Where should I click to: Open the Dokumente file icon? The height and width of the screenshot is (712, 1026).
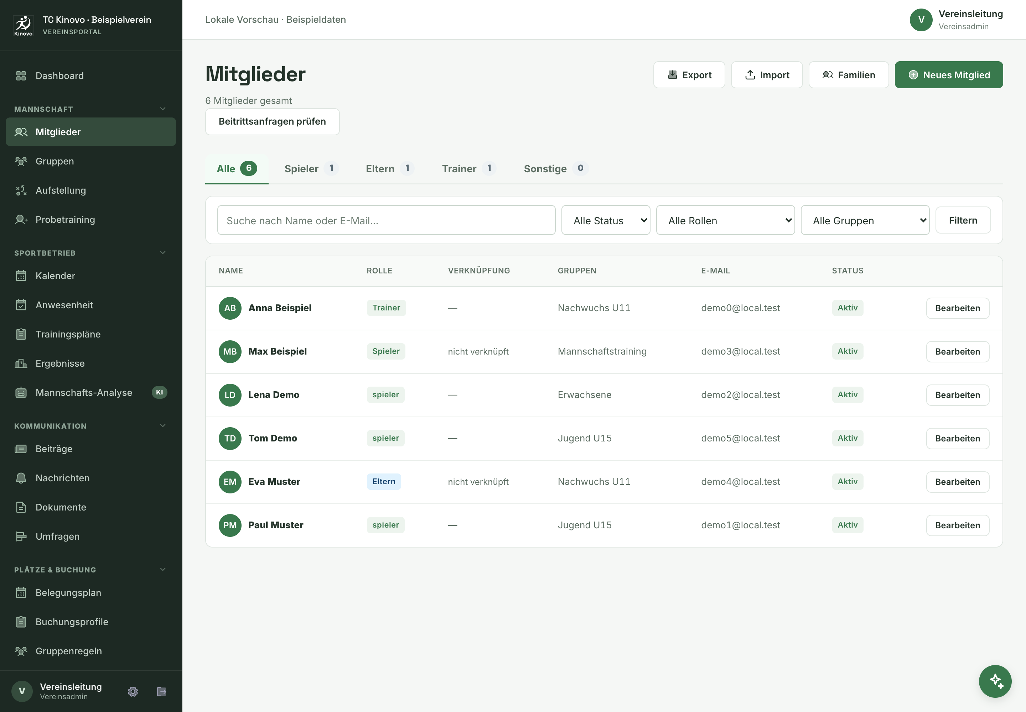pyautogui.click(x=21, y=507)
